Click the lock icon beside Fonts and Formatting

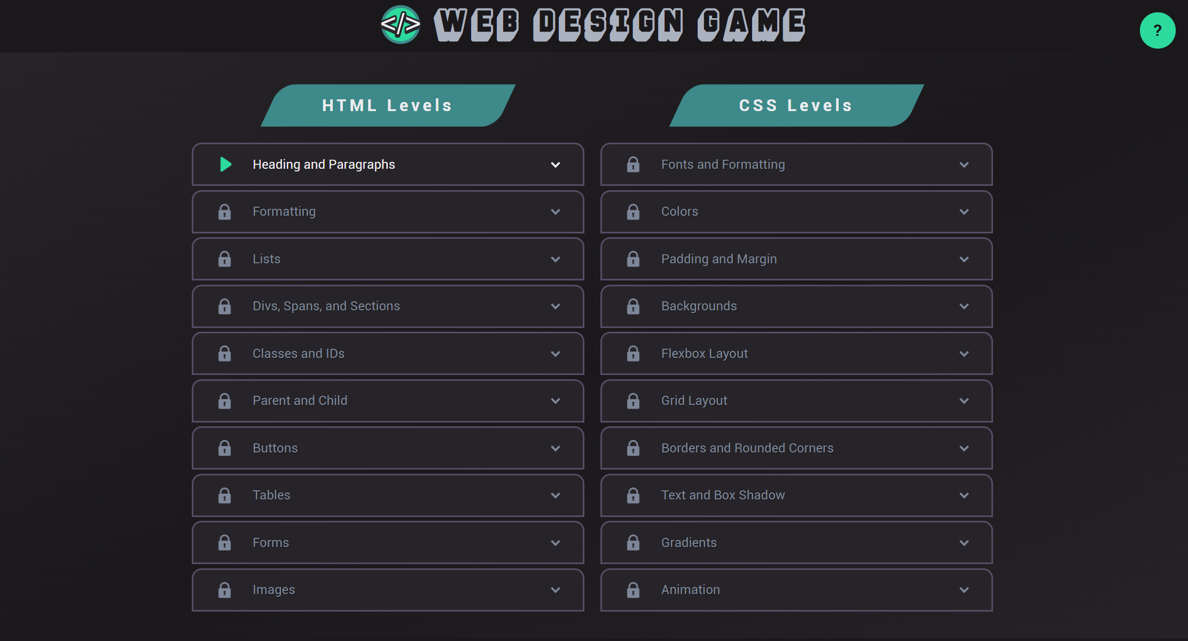(633, 165)
